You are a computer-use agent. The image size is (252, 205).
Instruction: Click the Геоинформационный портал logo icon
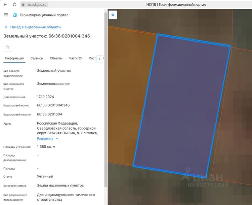(15, 15)
